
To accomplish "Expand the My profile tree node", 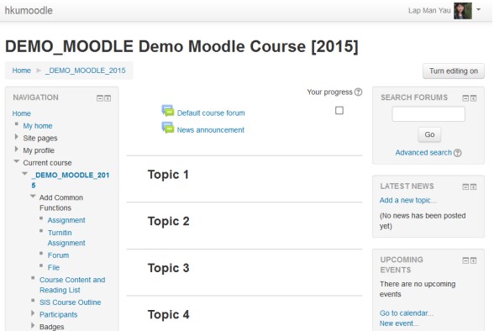I will tap(17, 150).
